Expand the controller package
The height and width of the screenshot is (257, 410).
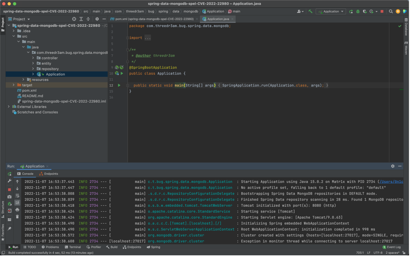(x=33, y=58)
